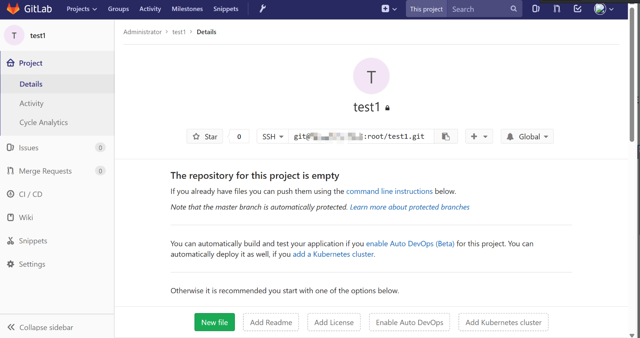Click the scrollbar down arrow
Viewport: 640px width, 338px height.
(632, 335)
